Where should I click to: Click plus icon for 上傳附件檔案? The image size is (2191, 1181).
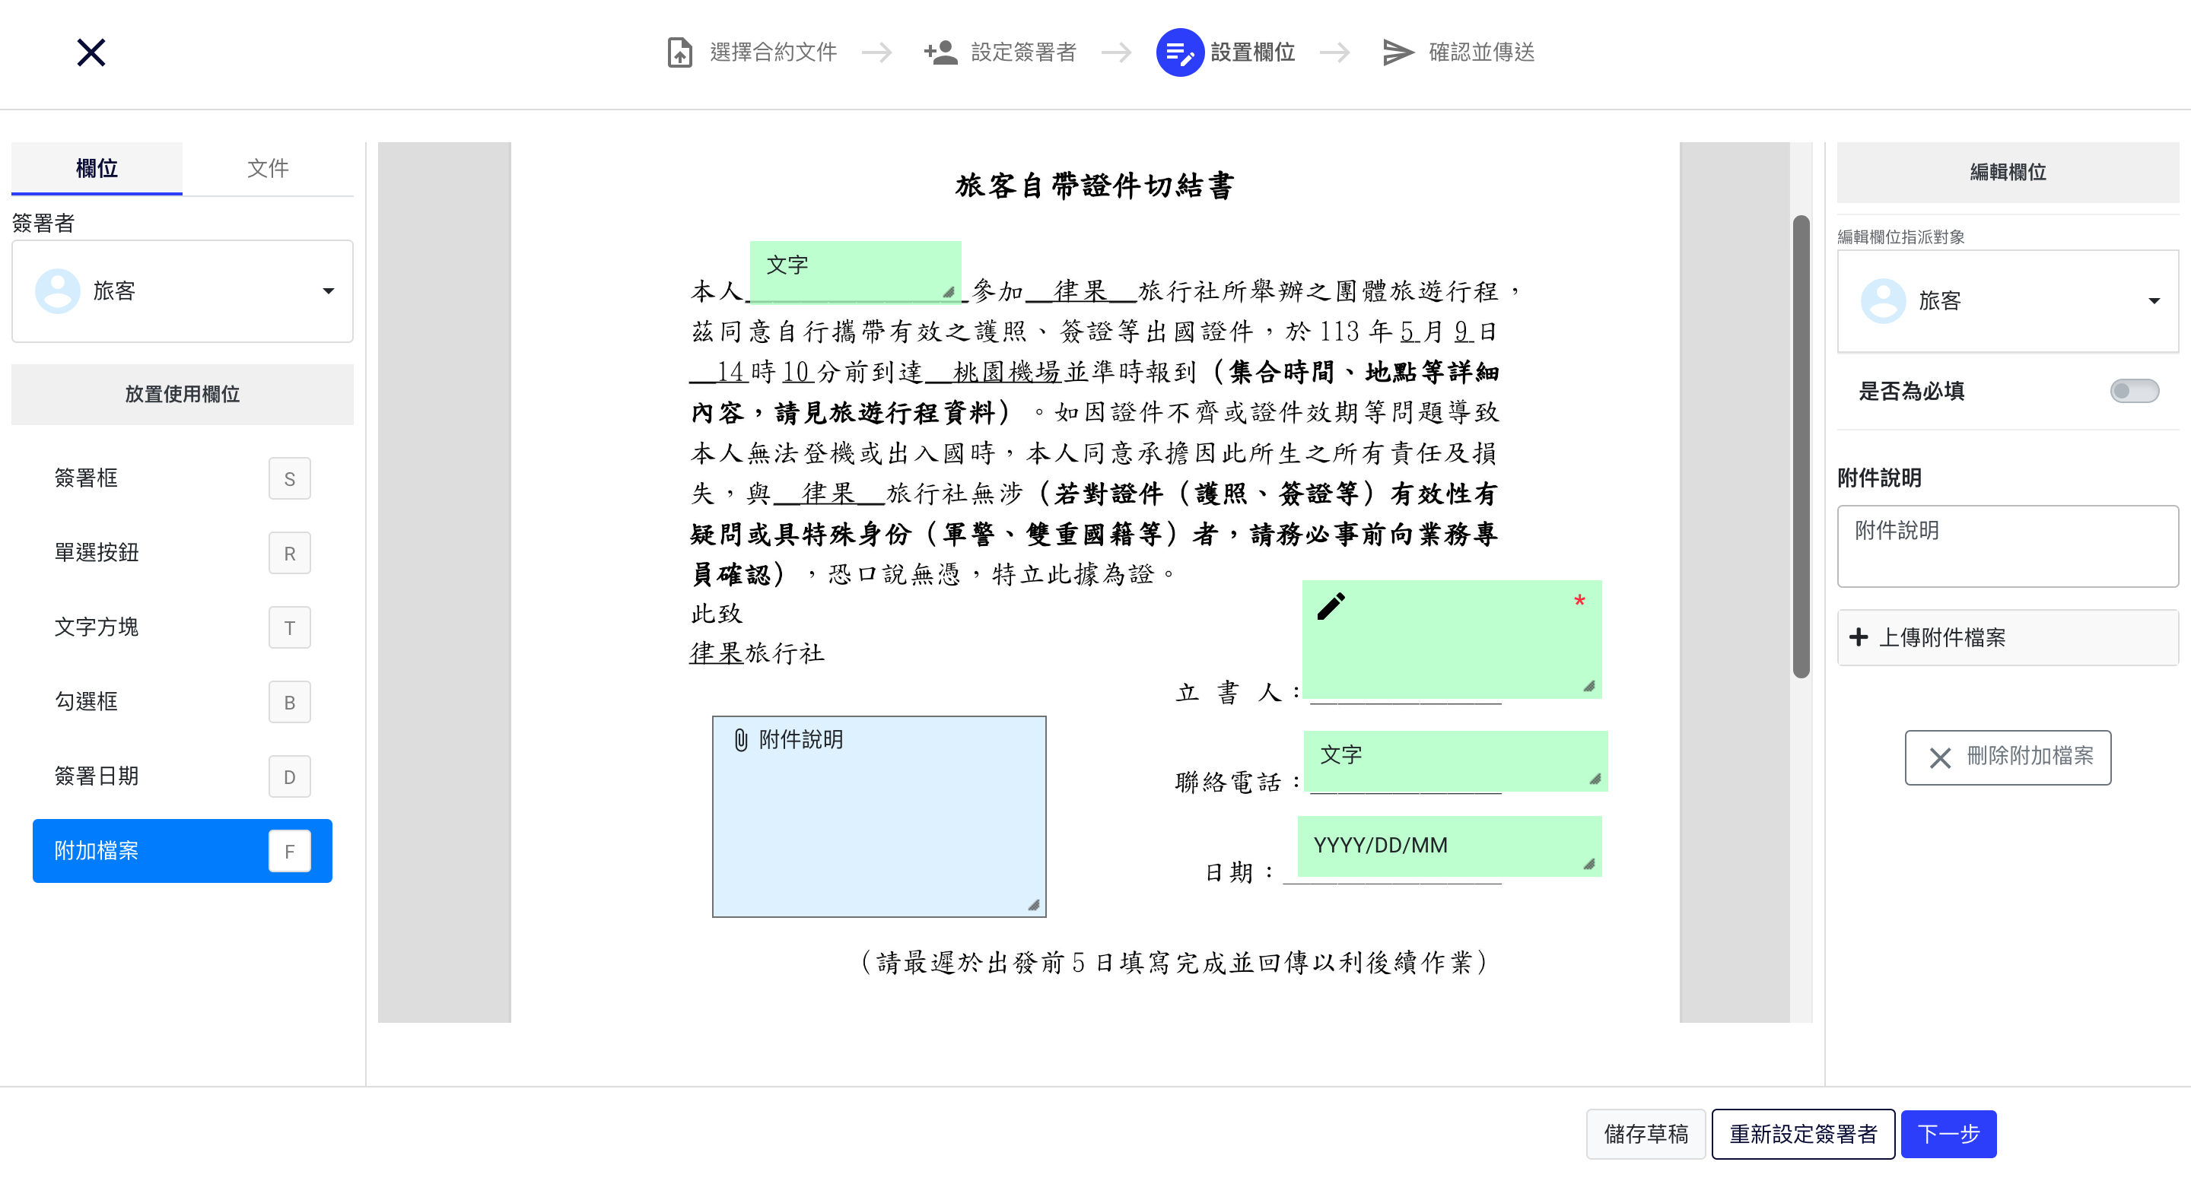tap(1859, 637)
